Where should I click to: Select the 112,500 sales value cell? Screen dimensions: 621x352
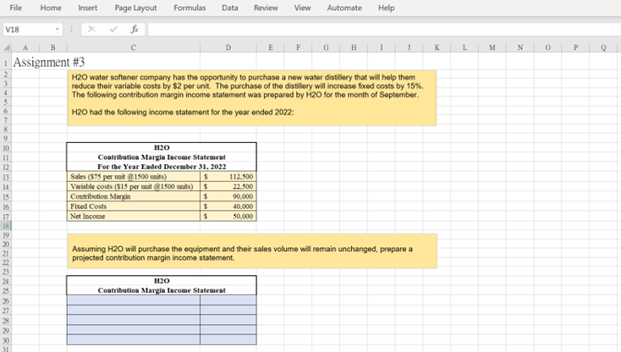(228, 177)
